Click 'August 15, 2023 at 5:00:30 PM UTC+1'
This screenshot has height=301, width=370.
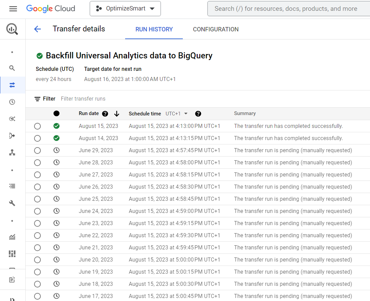174,284
